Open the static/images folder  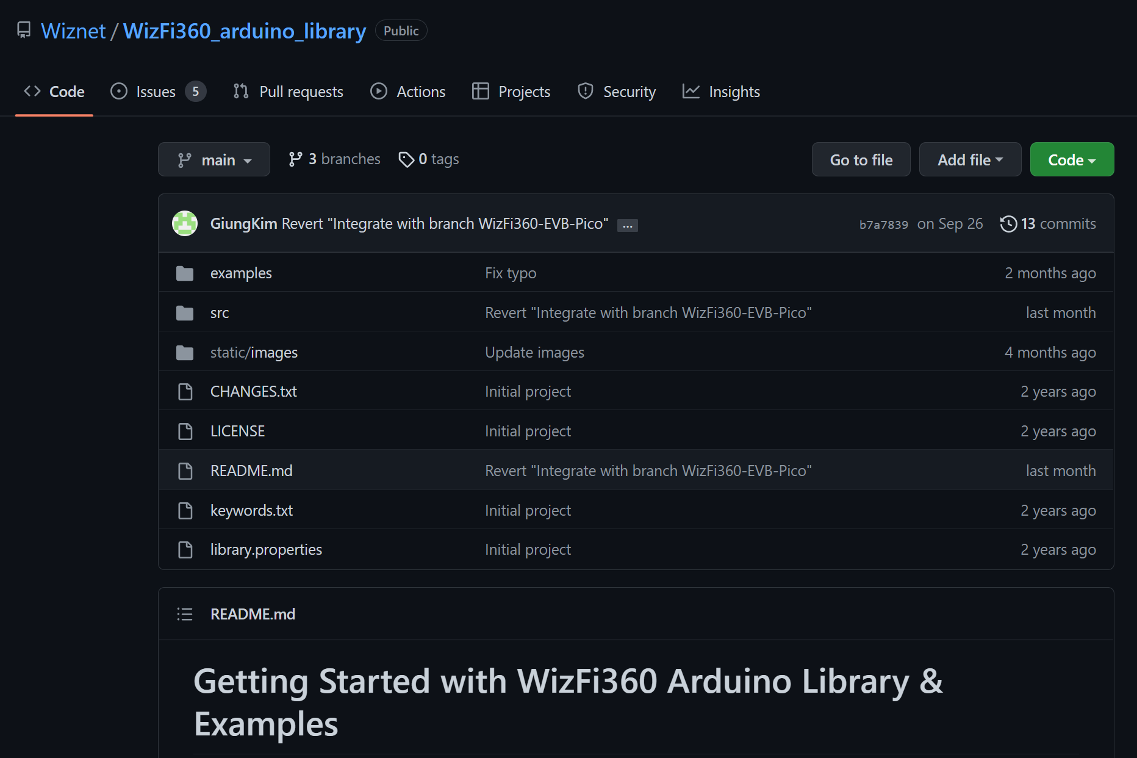coord(254,353)
